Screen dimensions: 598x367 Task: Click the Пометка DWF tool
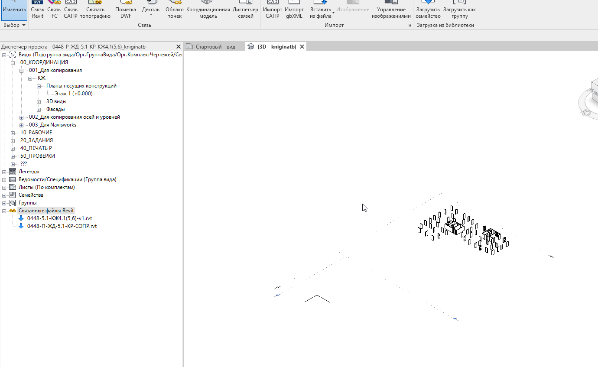pos(126,10)
